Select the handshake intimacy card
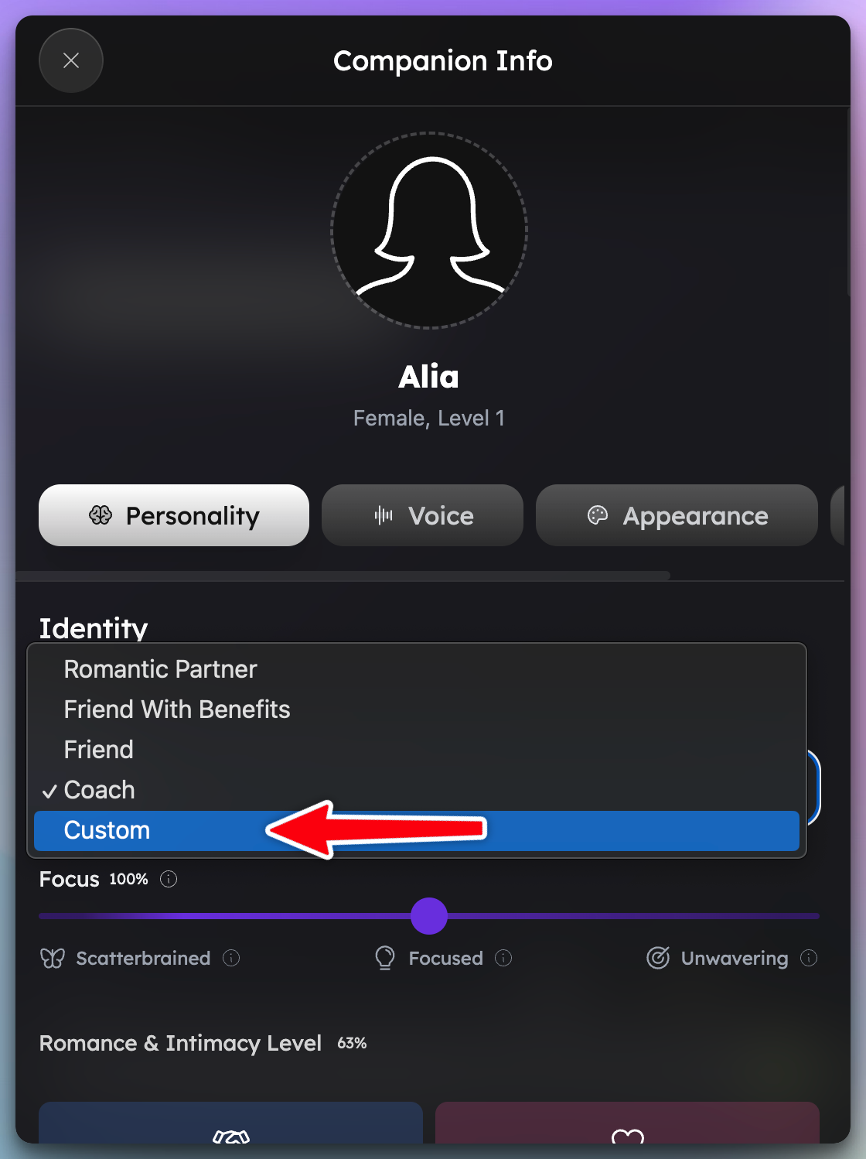 point(230,1126)
